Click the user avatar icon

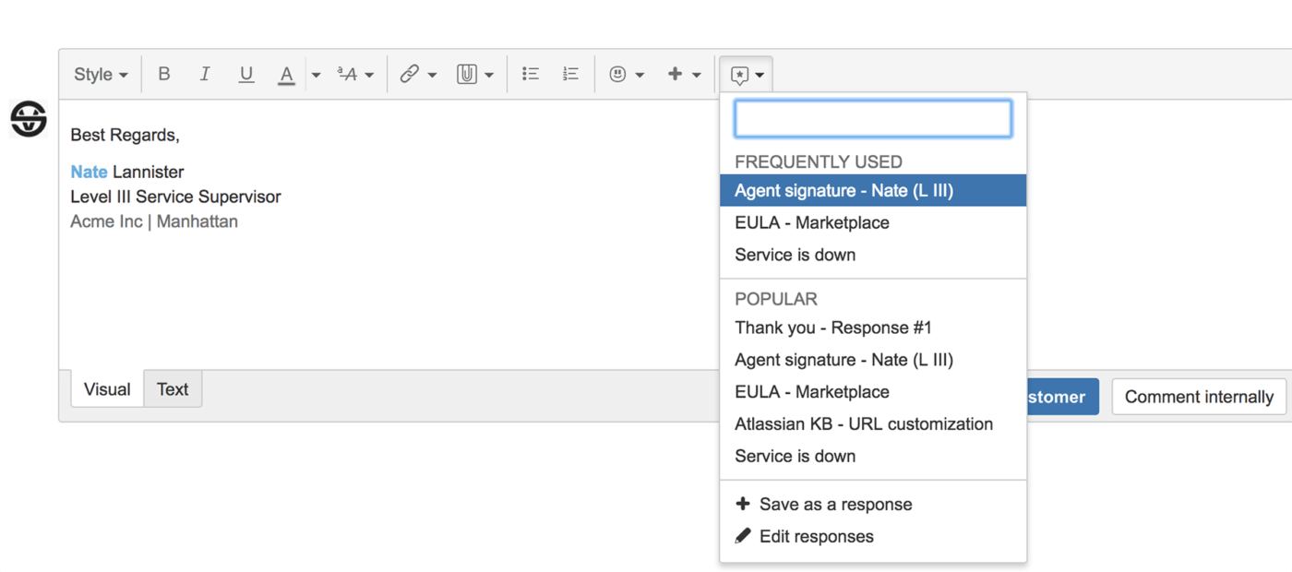click(x=29, y=120)
